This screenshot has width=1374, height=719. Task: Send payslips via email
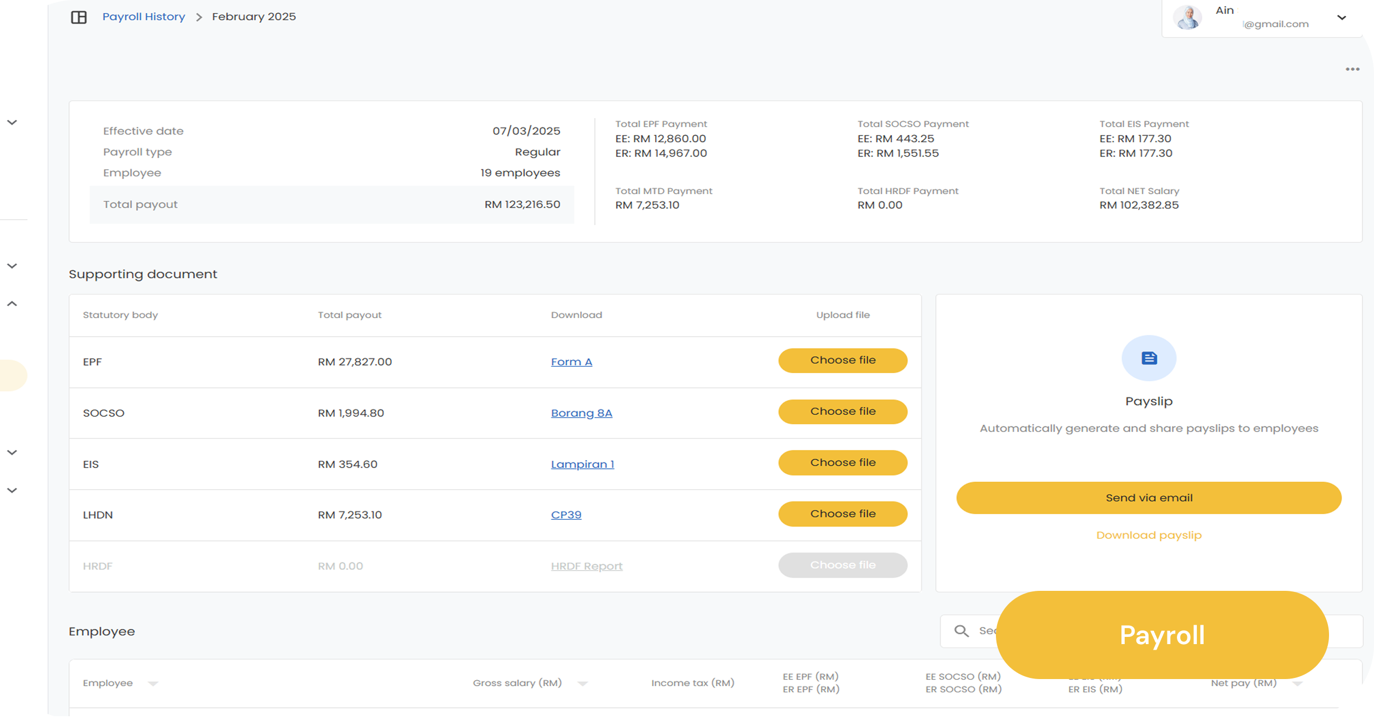(1148, 498)
